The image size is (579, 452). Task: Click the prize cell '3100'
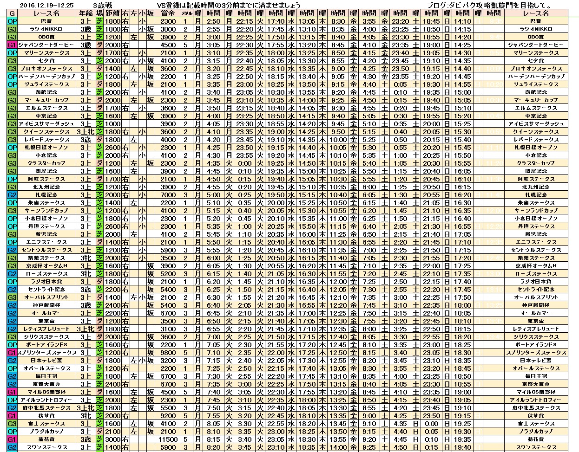click(168, 329)
